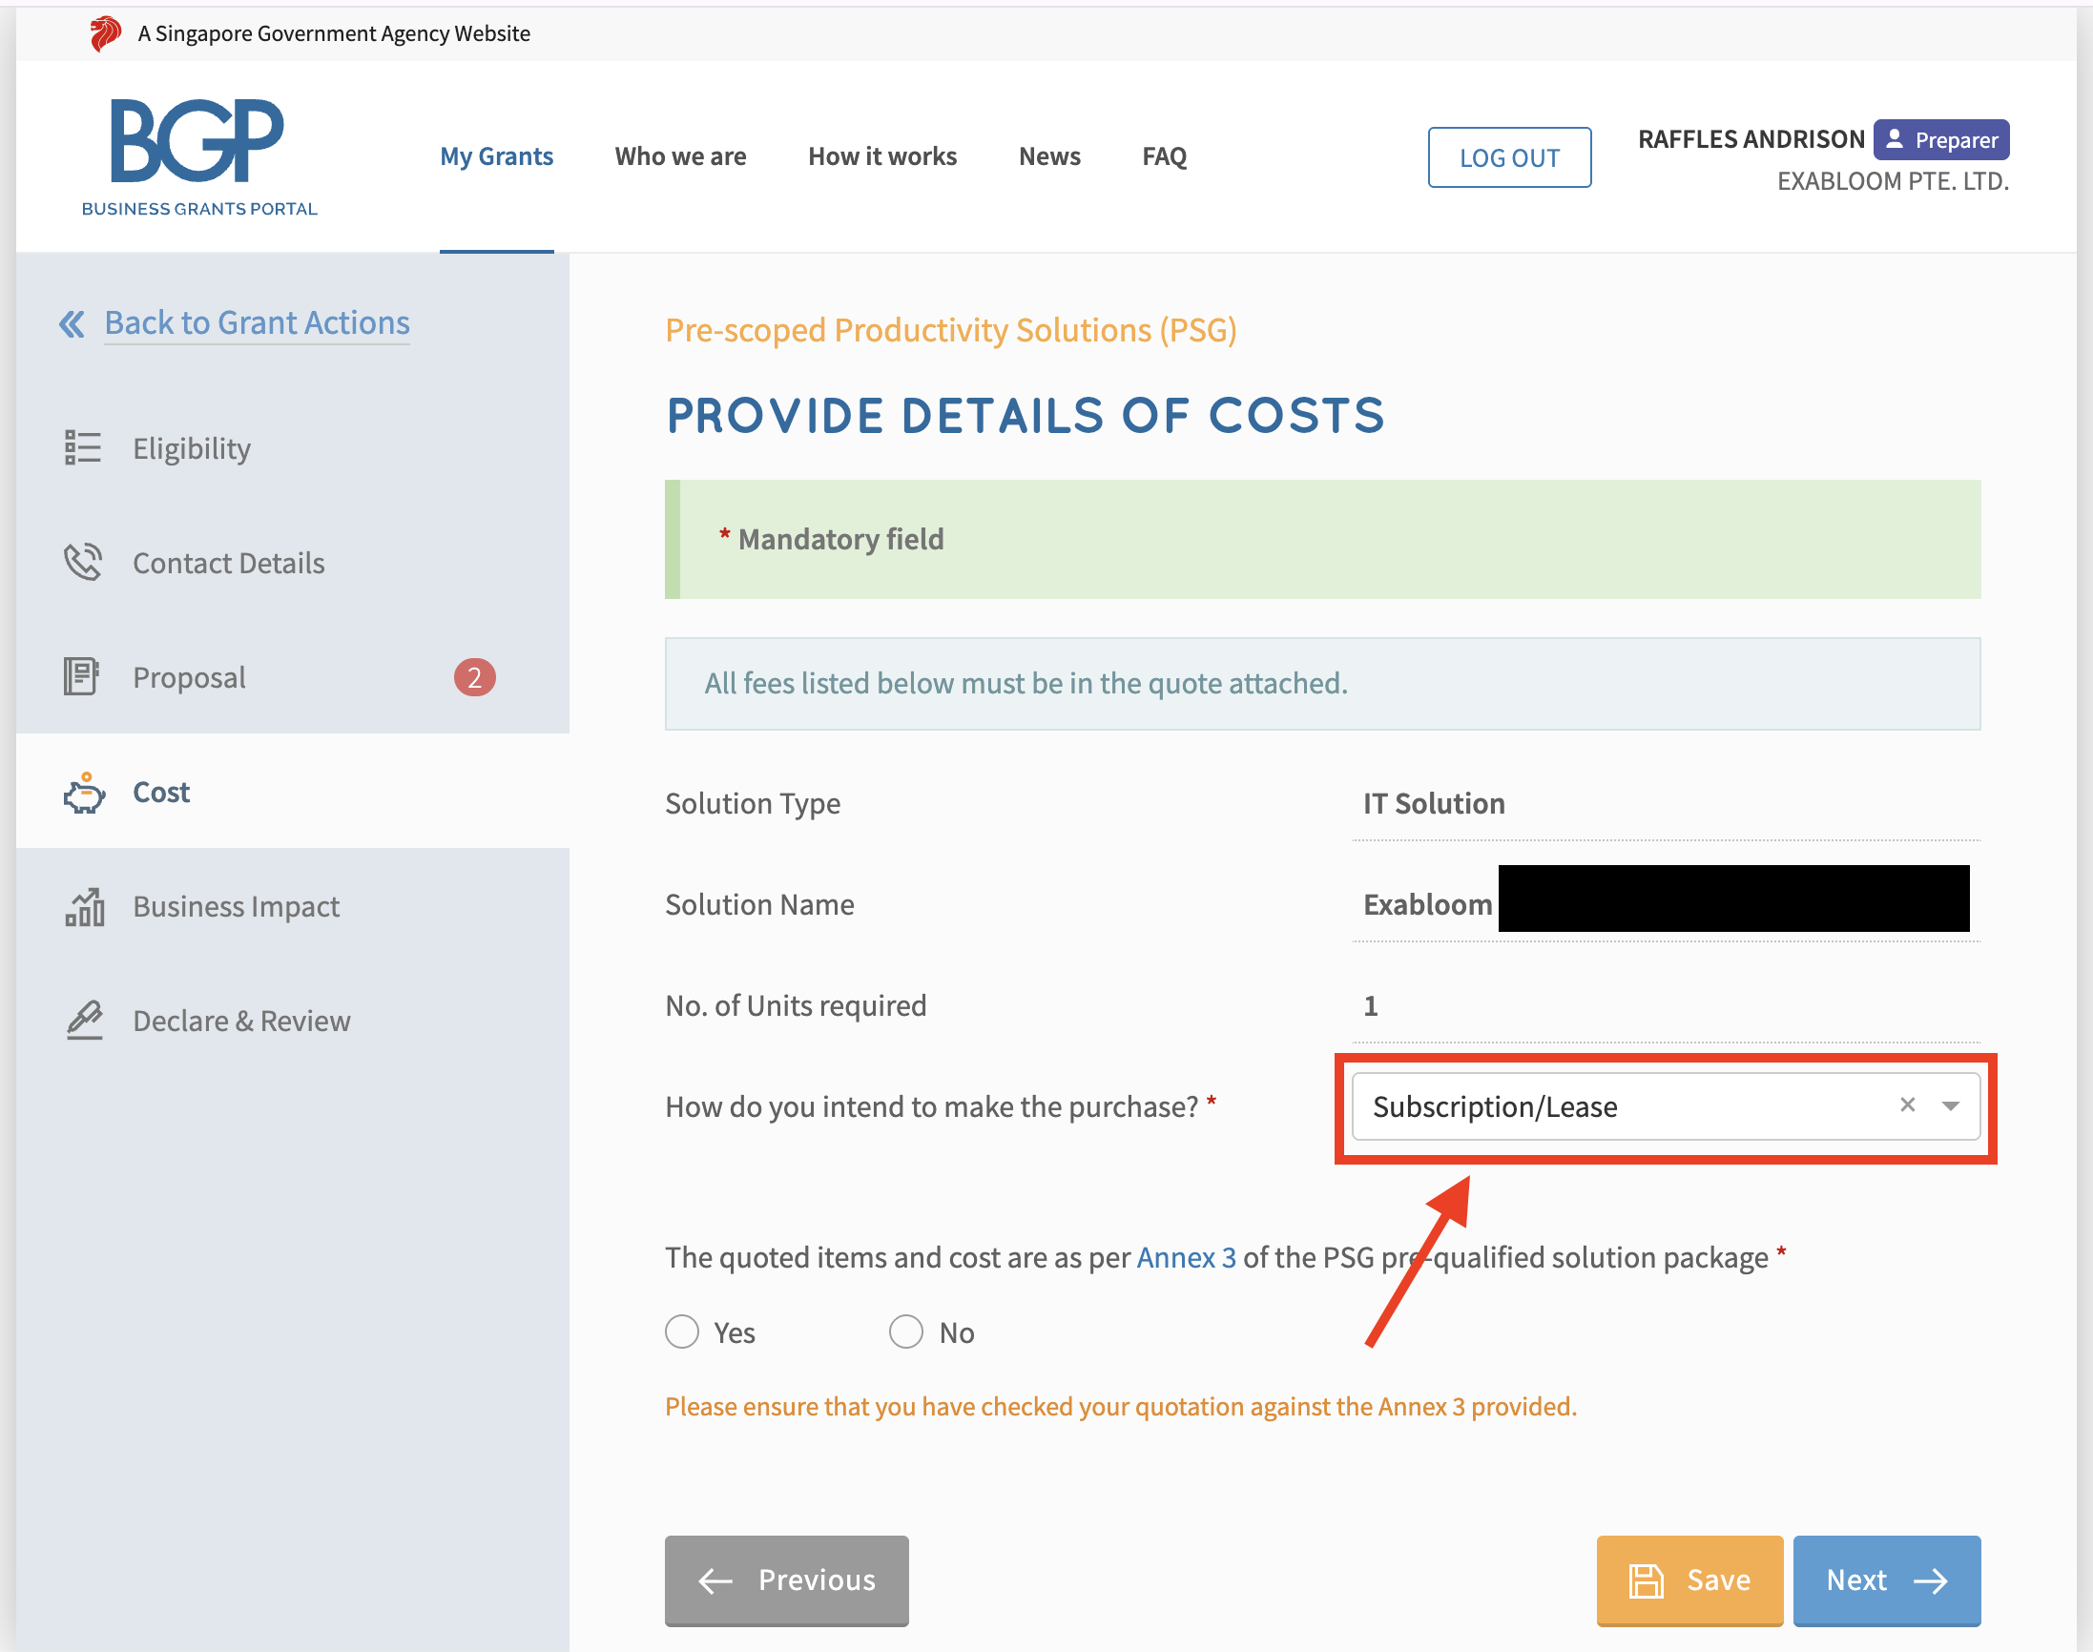The height and width of the screenshot is (1652, 2093).
Task: Go to the Proposal section
Action: (292, 676)
